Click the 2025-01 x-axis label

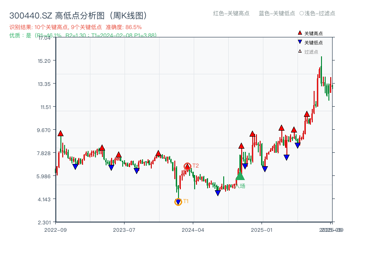pos(263,229)
